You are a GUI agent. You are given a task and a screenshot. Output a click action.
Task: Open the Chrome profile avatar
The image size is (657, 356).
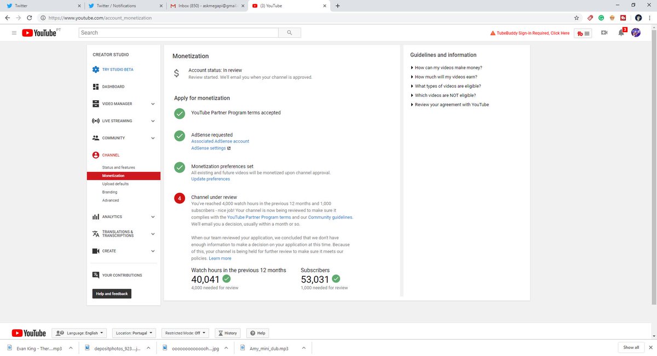click(x=638, y=18)
